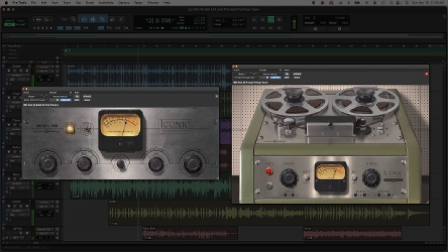Screen dimensions: 448x252
Task: Click the left tape reel
Action: tap(294, 101)
